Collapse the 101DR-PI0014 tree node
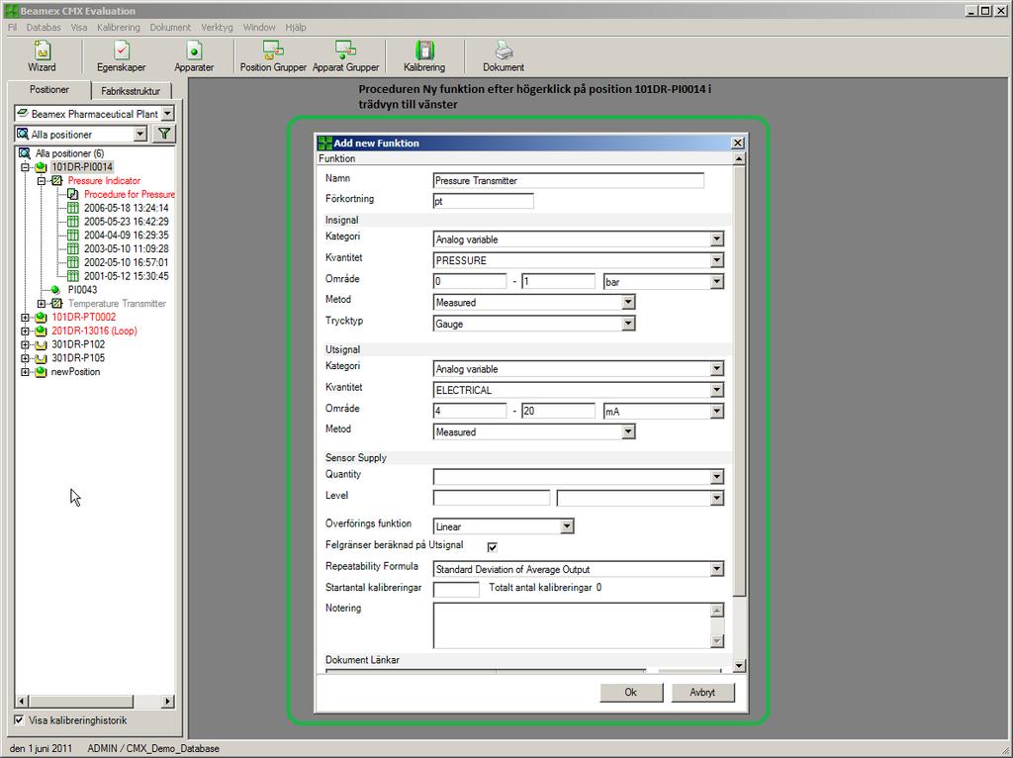 [25, 167]
